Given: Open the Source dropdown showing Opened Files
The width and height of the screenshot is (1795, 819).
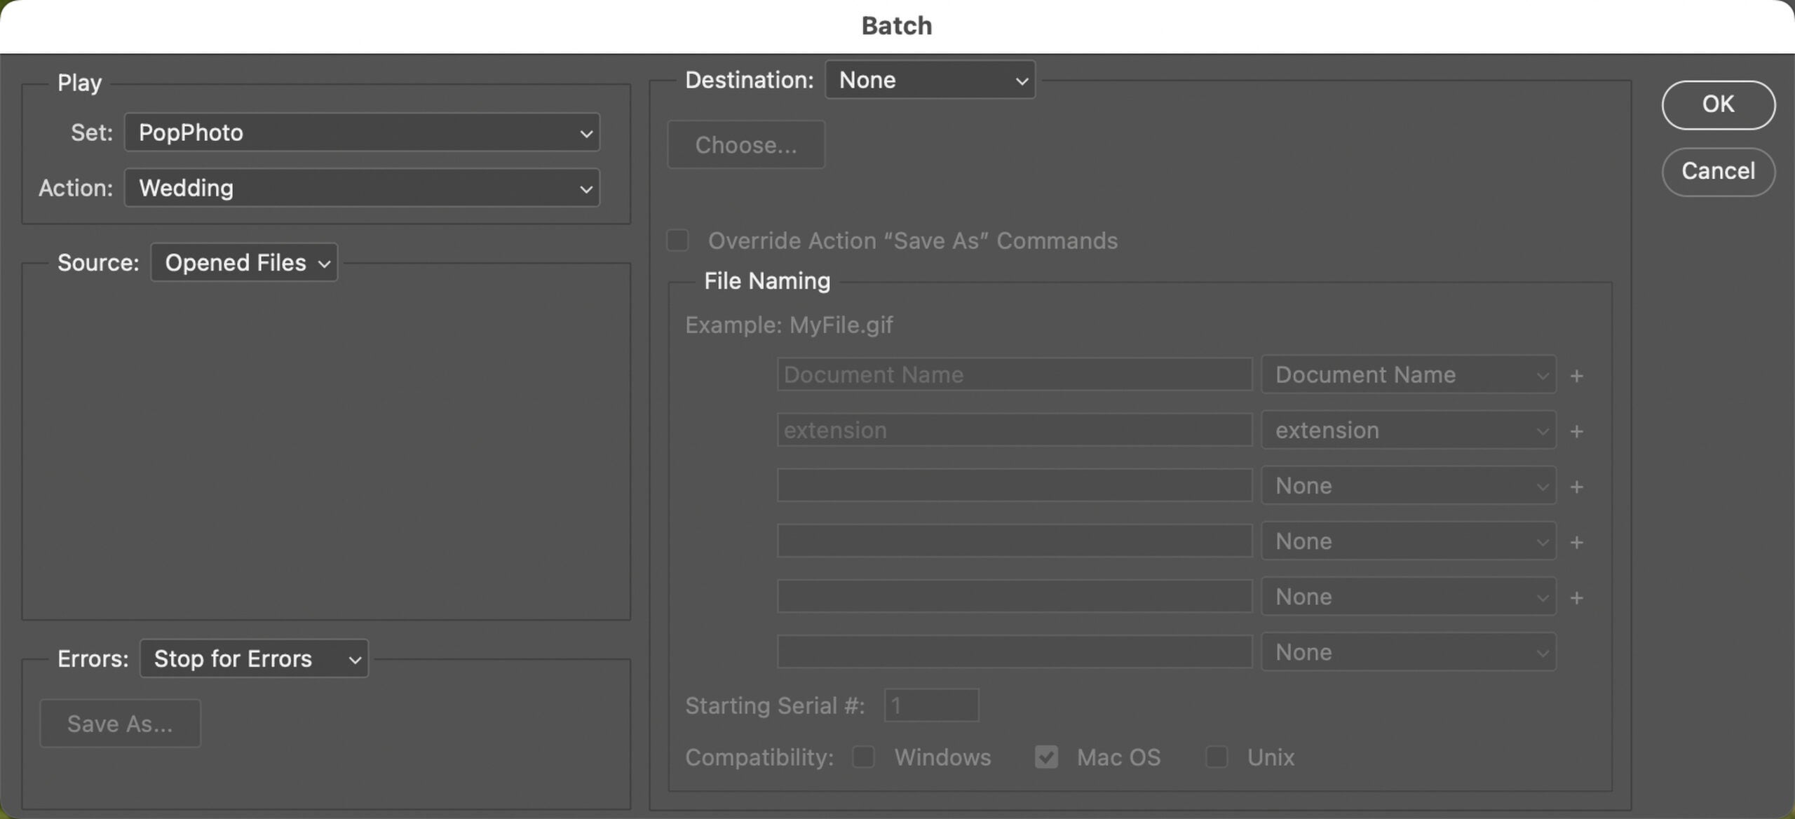Looking at the screenshot, I should [x=244, y=263].
